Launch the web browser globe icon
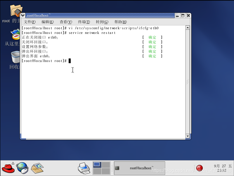This screenshot has height=176, width=234. tap(22, 168)
